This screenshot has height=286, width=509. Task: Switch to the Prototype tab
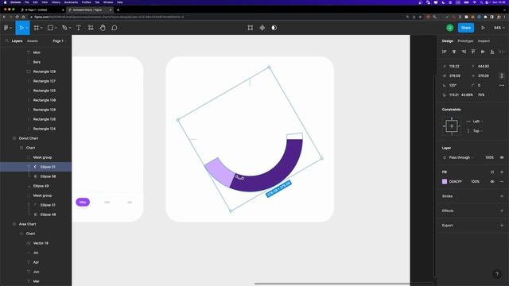pyautogui.click(x=465, y=41)
